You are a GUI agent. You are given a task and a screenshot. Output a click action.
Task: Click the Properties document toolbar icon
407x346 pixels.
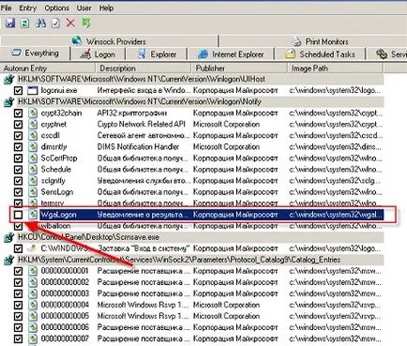[x=55, y=23]
